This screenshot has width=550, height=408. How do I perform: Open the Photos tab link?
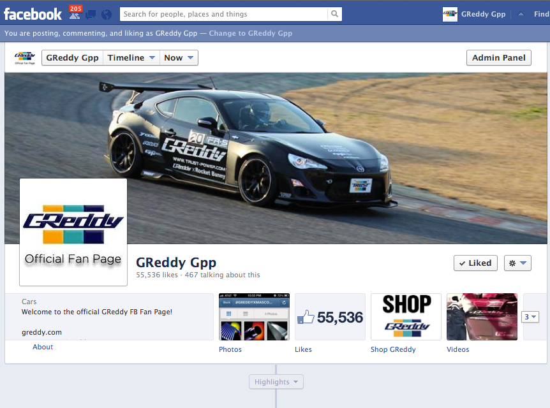coord(230,349)
